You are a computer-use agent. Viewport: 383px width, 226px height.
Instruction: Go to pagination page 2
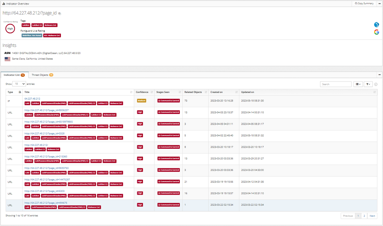[x=364, y=216]
